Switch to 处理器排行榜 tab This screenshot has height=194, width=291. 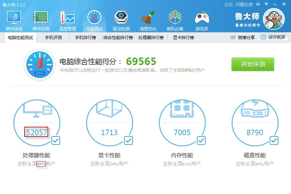point(151,38)
